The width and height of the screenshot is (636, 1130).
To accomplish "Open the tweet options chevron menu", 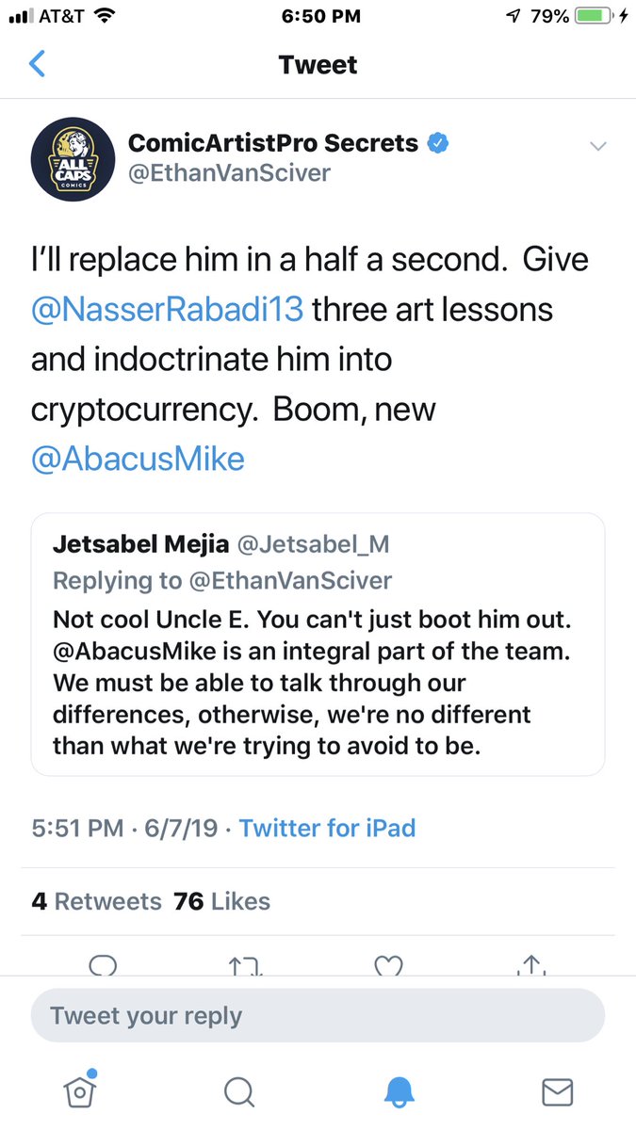I will (x=597, y=146).
